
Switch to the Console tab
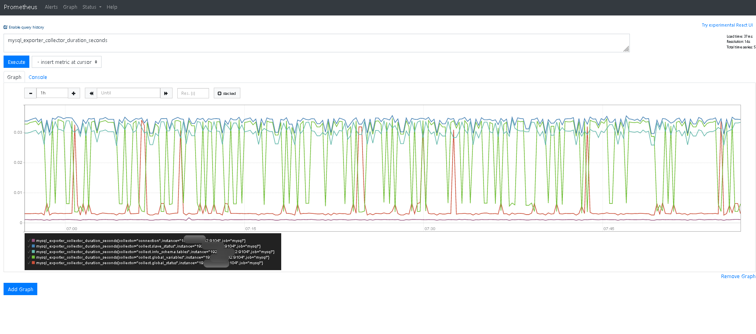(38, 77)
